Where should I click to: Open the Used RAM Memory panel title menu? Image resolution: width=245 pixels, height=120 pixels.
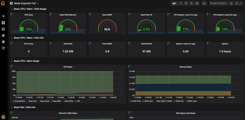(x=68, y=15)
